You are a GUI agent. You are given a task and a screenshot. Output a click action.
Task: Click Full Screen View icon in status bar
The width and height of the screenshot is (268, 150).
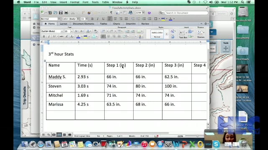tap(70, 135)
